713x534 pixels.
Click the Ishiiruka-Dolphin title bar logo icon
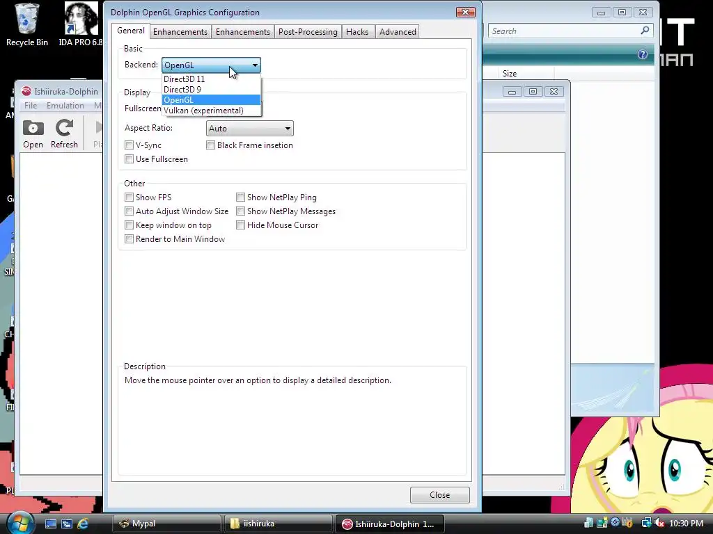26,91
